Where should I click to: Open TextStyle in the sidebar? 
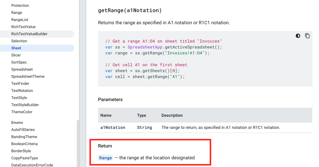point(19,98)
